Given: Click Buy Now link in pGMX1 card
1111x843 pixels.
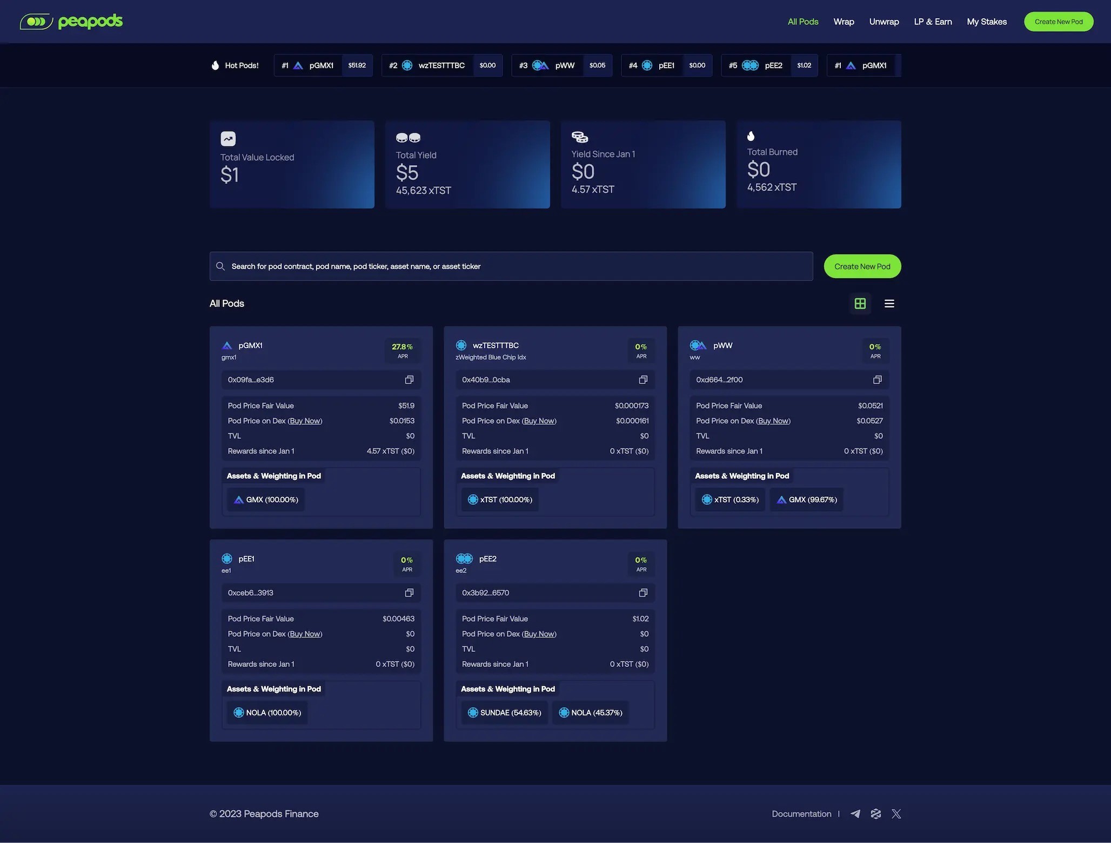Looking at the screenshot, I should pyautogui.click(x=305, y=421).
